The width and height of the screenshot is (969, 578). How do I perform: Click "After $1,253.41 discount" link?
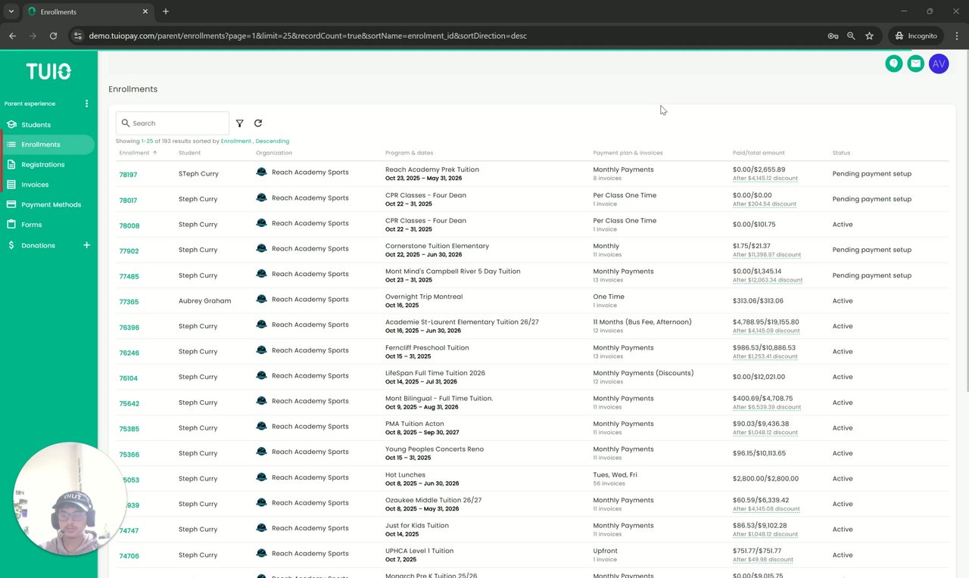[765, 356]
